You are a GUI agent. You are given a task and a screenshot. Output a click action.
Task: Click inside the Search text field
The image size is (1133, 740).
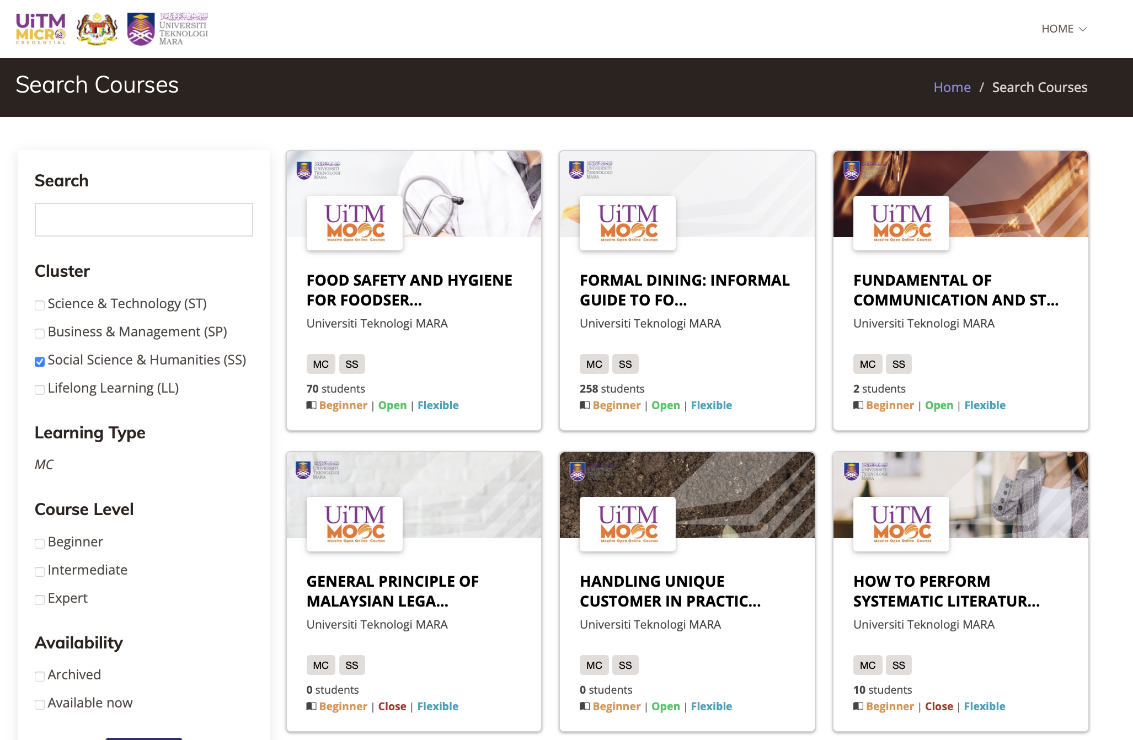(x=143, y=219)
